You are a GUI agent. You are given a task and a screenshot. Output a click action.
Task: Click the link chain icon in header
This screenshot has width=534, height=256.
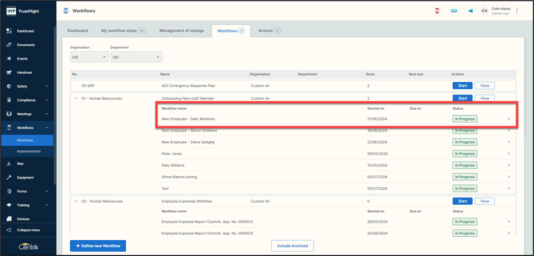click(x=454, y=11)
